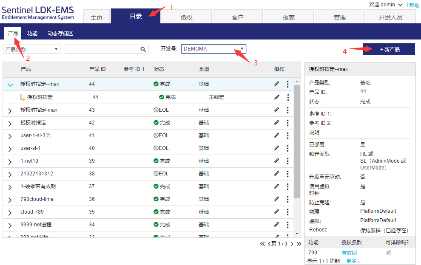Image resolution: width=421 pixels, height=265 pixels.
Task: Open more actions menu for user-sl-1
Action: coord(288,148)
